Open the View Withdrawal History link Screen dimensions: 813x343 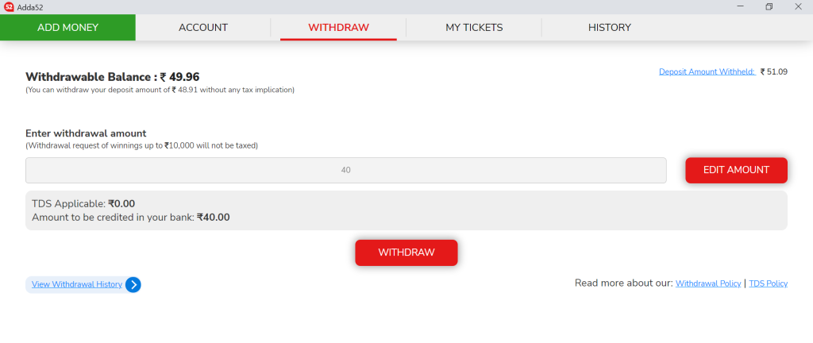77,284
